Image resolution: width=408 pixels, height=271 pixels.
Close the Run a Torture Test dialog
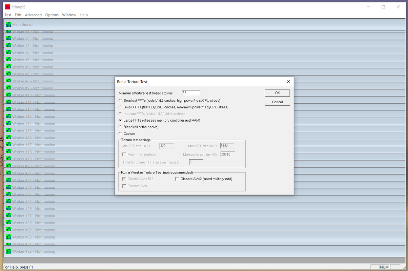[288, 82]
